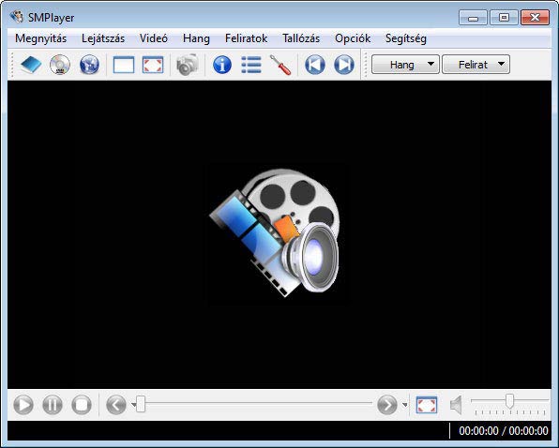The image size is (559, 448).
Task: Click the SMPlayer logo in video area
Action: coord(275,232)
